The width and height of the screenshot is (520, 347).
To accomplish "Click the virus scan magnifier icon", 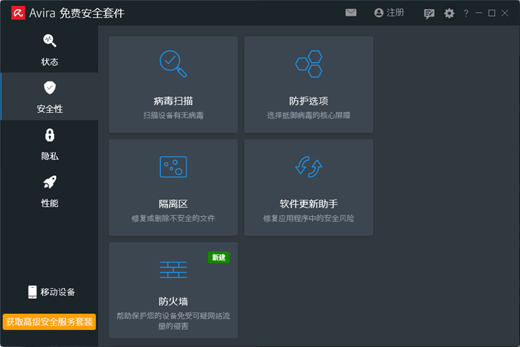I will click(x=173, y=63).
